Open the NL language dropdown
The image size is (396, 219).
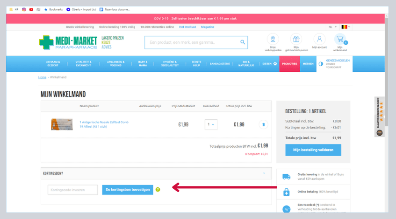click(332, 27)
